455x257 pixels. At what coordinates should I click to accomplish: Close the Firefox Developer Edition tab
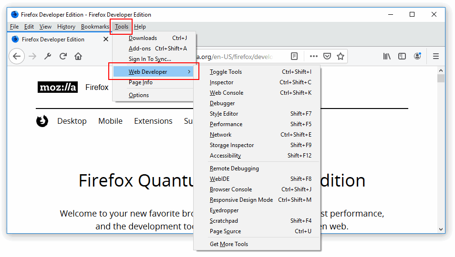tap(106, 40)
